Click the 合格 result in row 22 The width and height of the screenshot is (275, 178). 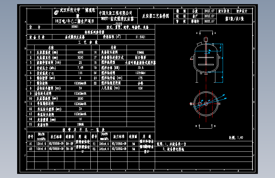(x=141, y=83)
